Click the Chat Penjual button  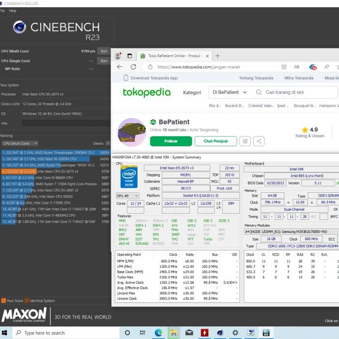[216, 141]
